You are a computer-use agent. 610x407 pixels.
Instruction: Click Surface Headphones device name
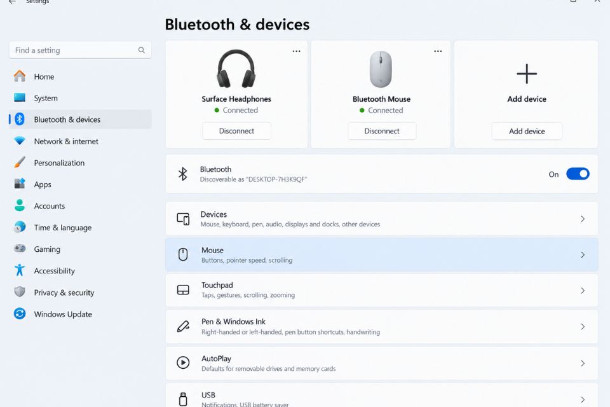tap(236, 99)
